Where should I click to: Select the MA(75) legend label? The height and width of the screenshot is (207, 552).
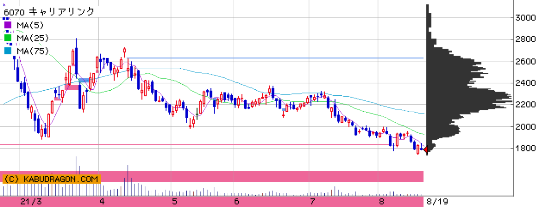(x=32, y=51)
